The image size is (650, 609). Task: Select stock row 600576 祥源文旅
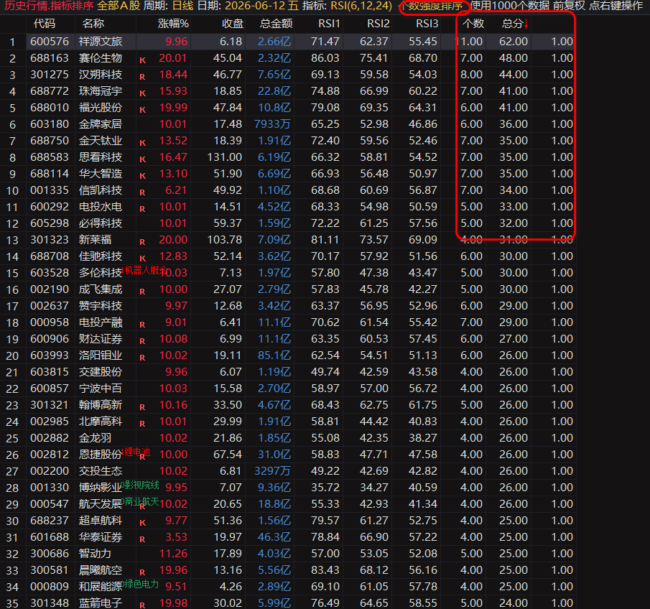tap(288, 42)
